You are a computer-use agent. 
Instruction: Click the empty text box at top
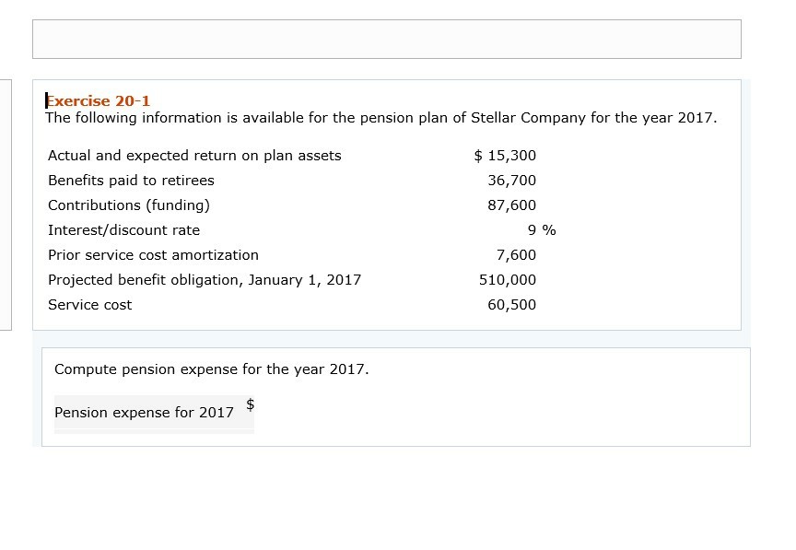(386, 40)
